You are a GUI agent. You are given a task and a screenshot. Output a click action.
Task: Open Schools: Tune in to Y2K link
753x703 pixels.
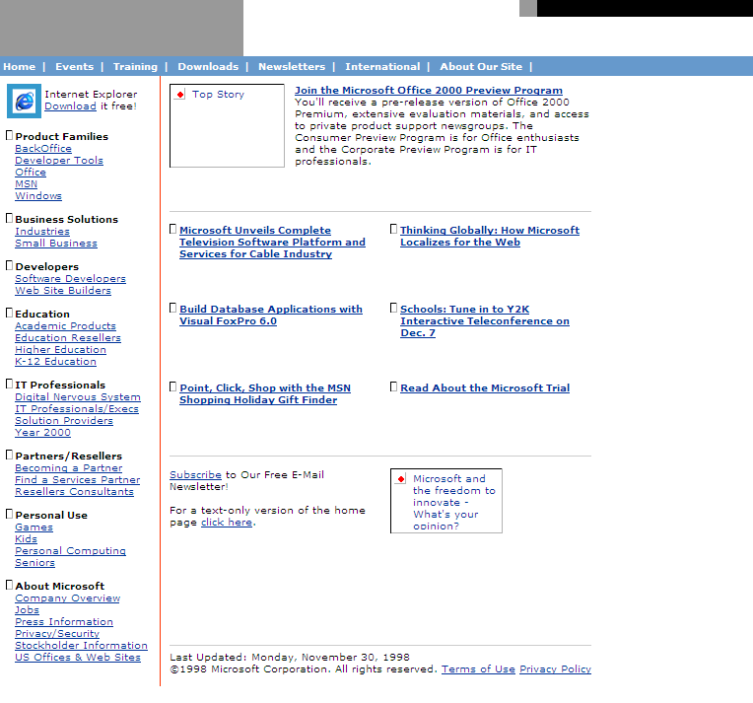pos(485,321)
